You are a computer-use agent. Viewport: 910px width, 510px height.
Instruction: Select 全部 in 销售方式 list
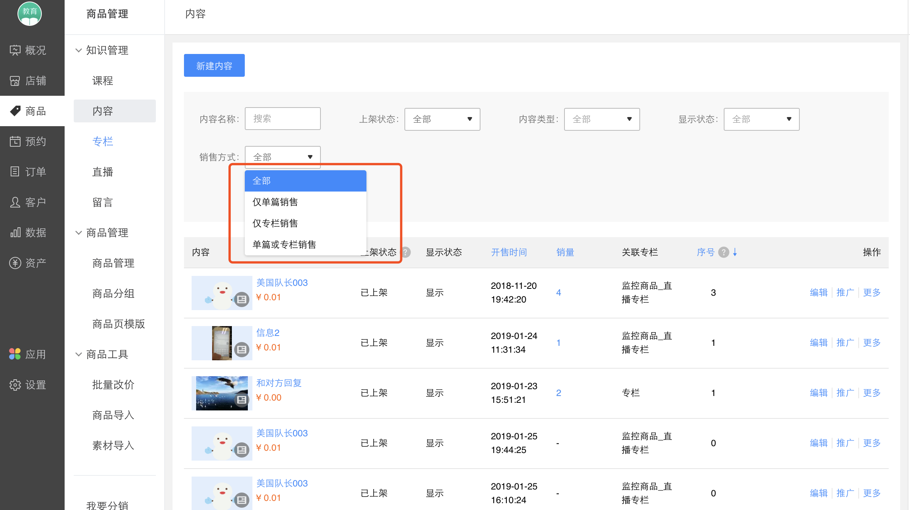(305, 181)
